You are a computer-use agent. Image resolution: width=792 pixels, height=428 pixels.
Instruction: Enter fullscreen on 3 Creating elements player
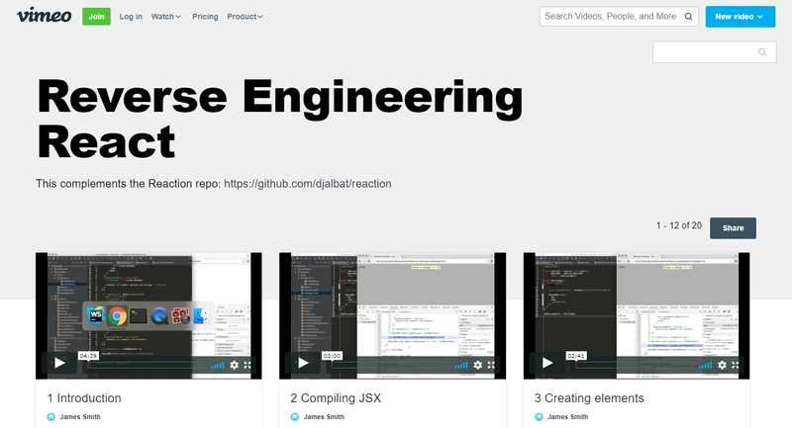click(x=736, y=365)
